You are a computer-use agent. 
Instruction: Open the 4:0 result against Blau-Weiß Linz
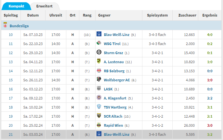point(210,35)
